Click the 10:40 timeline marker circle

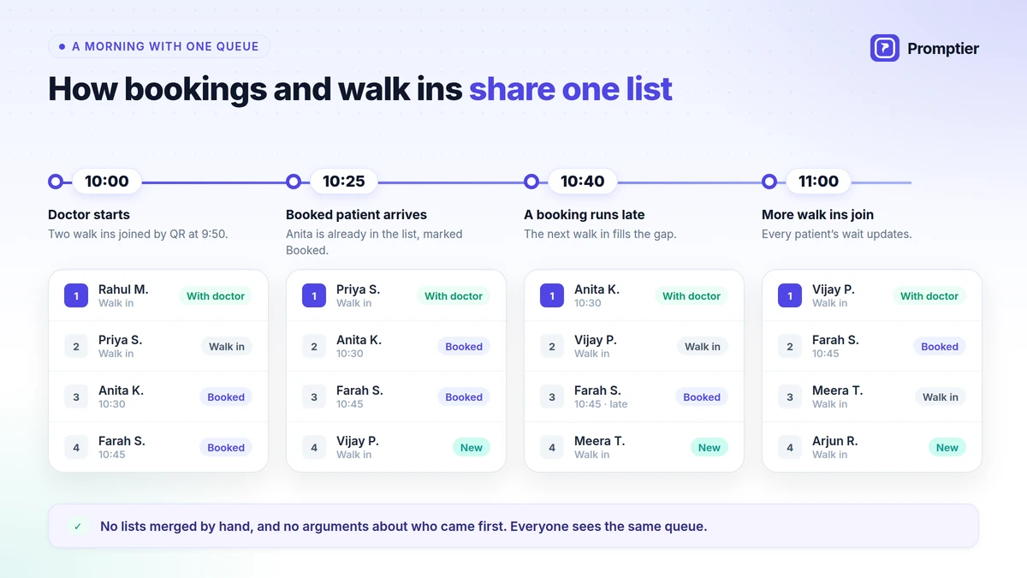(x=531, y=182)
